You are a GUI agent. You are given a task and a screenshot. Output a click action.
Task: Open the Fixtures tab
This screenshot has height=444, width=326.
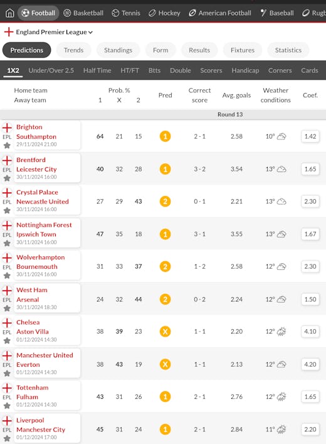click(x=243, y=50)
